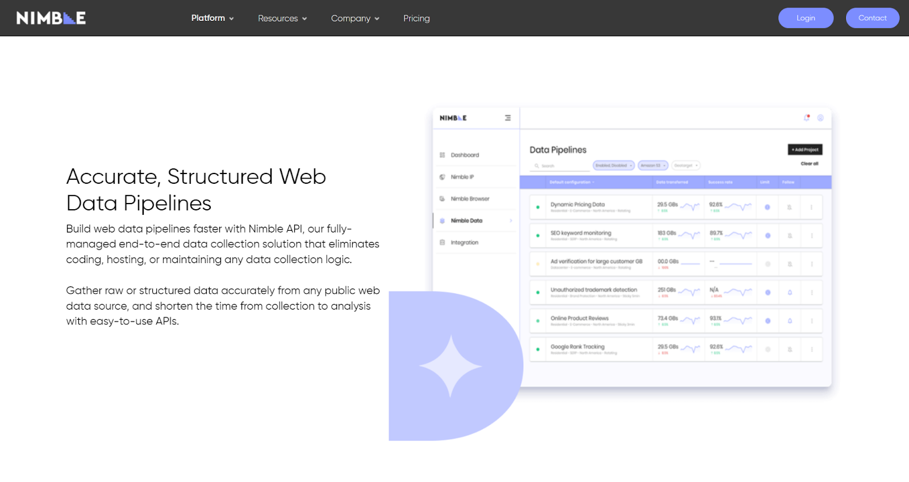Select the Dashboard sidebar icon

(442, 155)
